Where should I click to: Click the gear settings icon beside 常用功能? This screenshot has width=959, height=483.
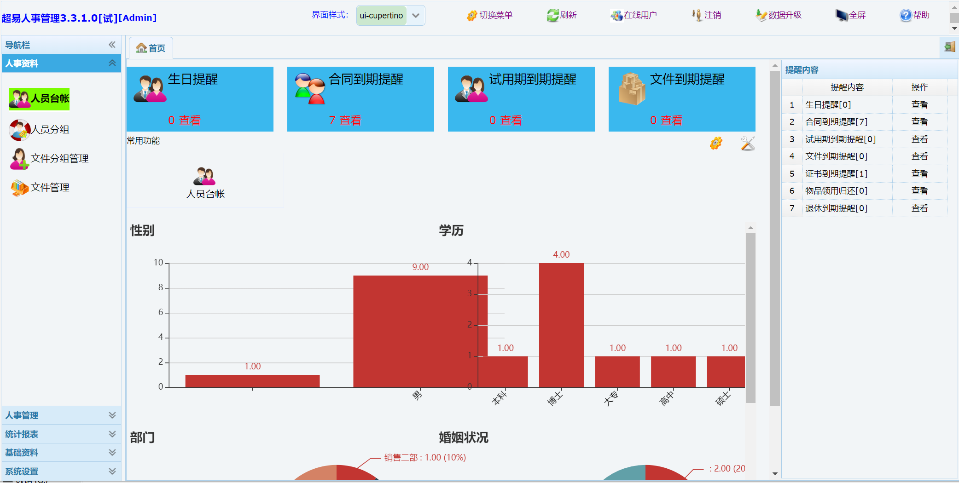click(716, 144)
